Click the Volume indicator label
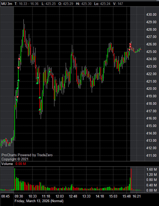Viewport: 159px width, 206px height. [x=7, y=164]
